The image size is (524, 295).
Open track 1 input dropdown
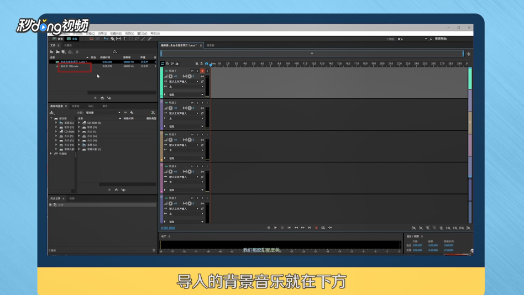point(184,82)
